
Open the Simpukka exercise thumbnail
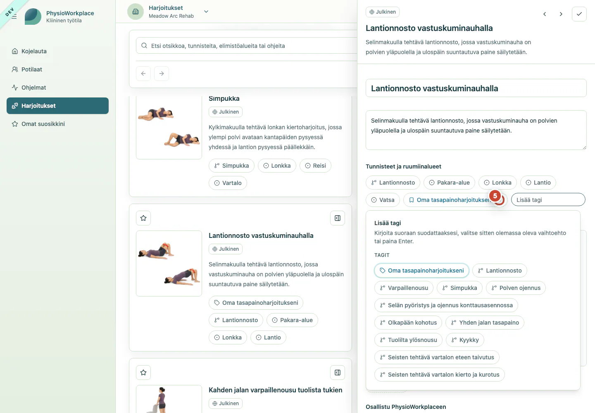point(169,127)
